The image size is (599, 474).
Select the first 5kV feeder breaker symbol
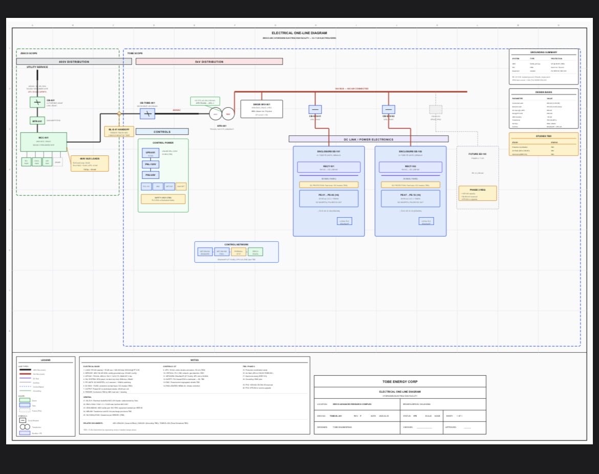(315, 109)
